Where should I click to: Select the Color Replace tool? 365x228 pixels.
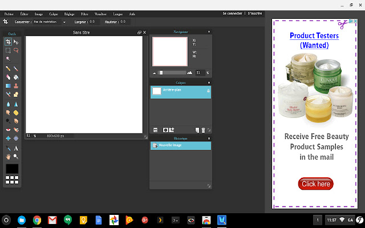pos(8,94)
